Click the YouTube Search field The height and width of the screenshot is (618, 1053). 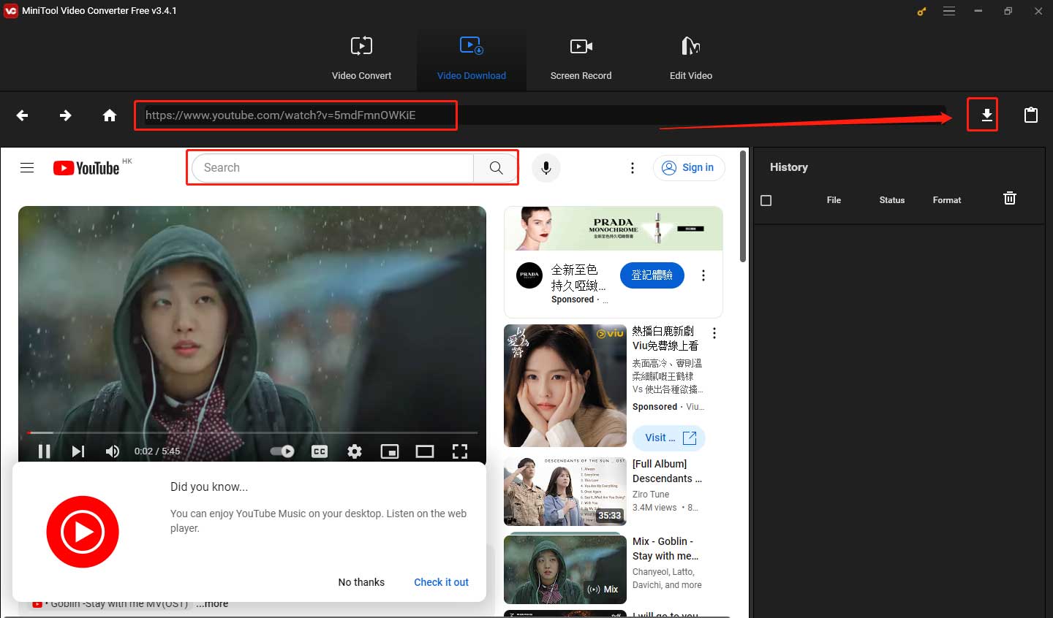(333, 168)
